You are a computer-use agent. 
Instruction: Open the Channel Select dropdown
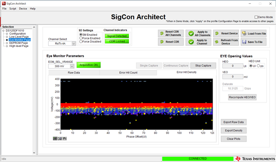[62, 44]
